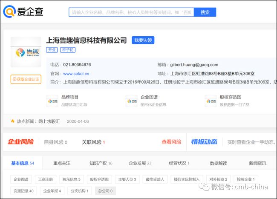
Task: Click 分支机构 1 chip
Action: click(x=80, y=191)
